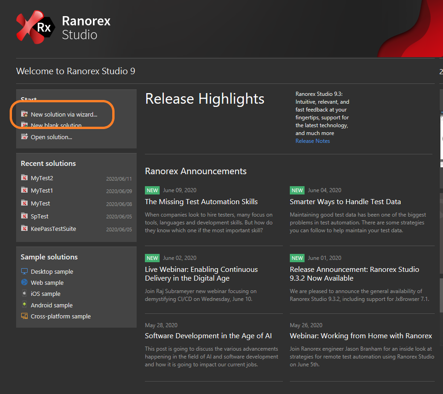
Task: Open Release Announcement Ranorex Studio 9.3.2 post
Action: (x=354, y=274)
